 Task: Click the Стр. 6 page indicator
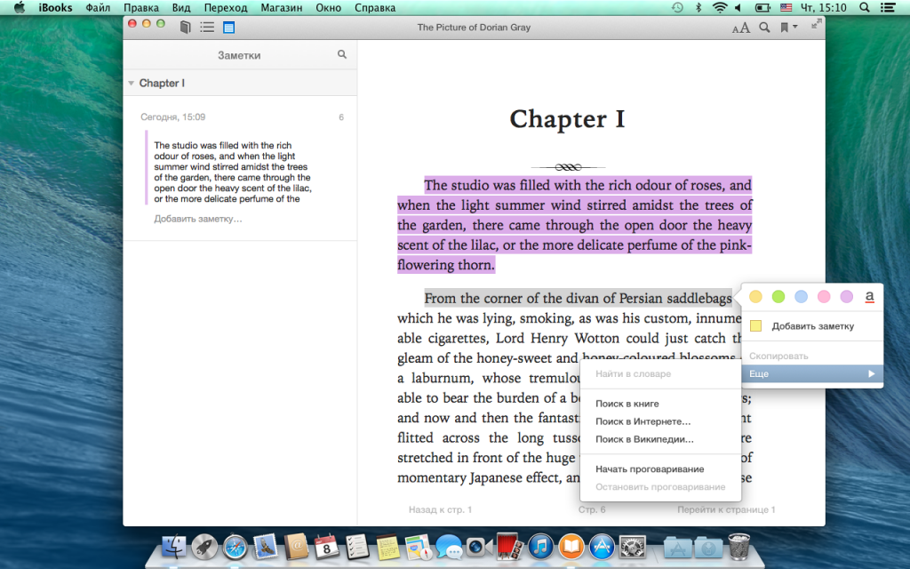(591, 509)
